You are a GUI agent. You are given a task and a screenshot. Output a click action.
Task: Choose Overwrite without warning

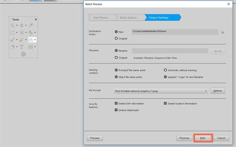pos(166,70)
